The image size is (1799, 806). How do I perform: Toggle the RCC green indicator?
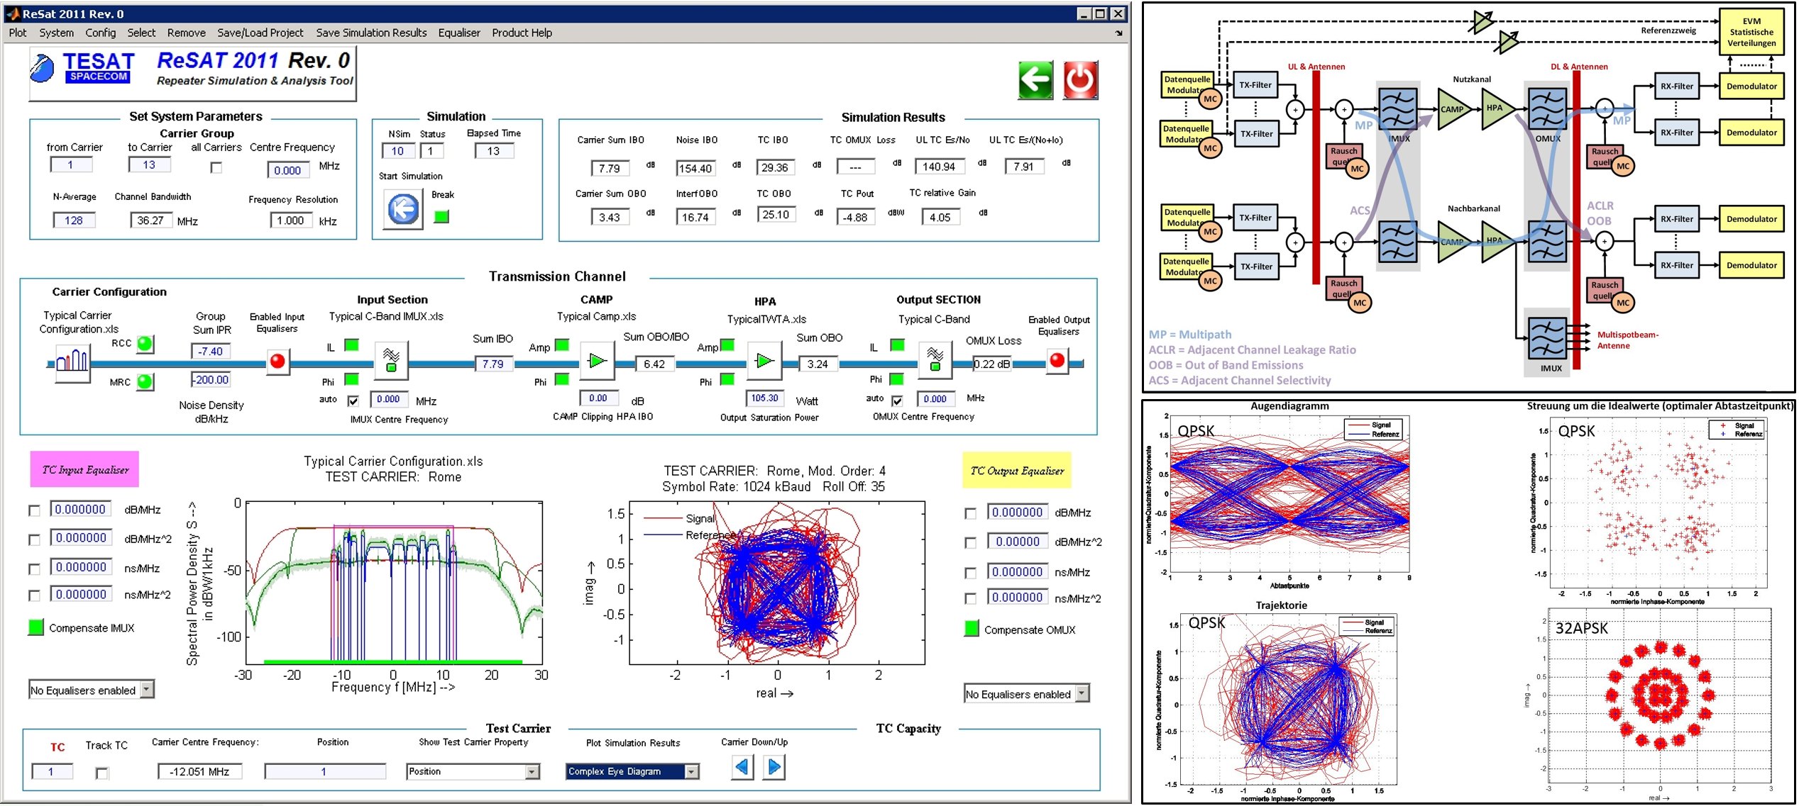[x=145, y=344]
